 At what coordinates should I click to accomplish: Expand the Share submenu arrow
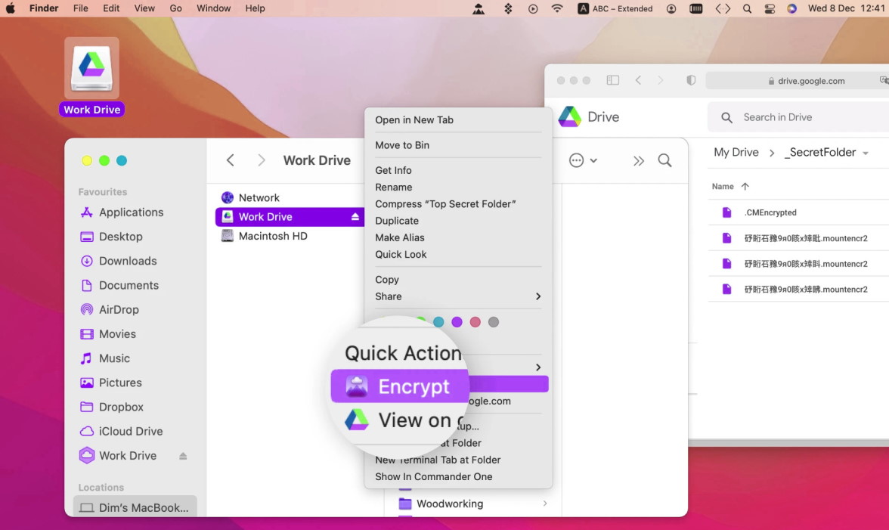coord(538,296)
